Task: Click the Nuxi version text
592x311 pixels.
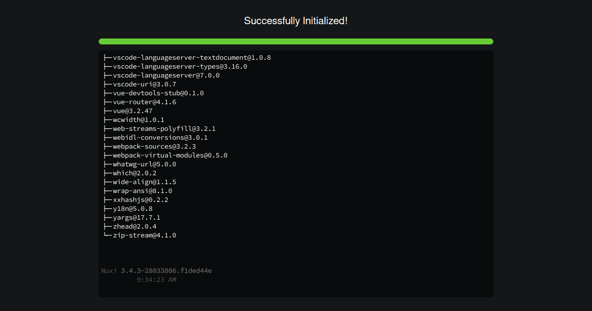Action: 156,271
